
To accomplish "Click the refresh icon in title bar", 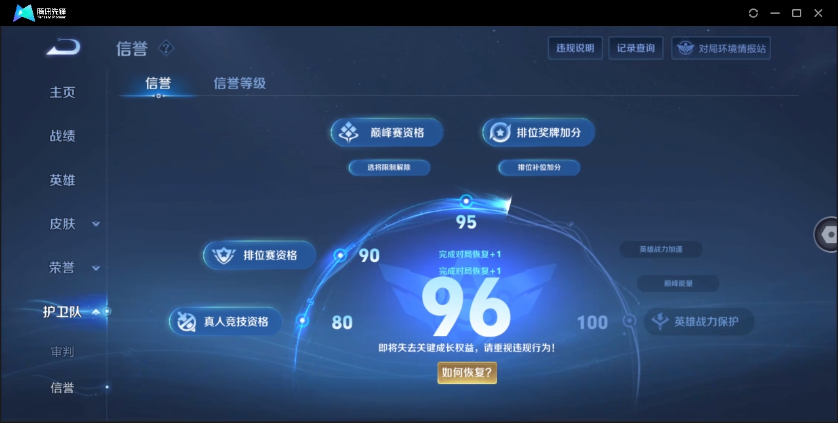I will point(753,13).
